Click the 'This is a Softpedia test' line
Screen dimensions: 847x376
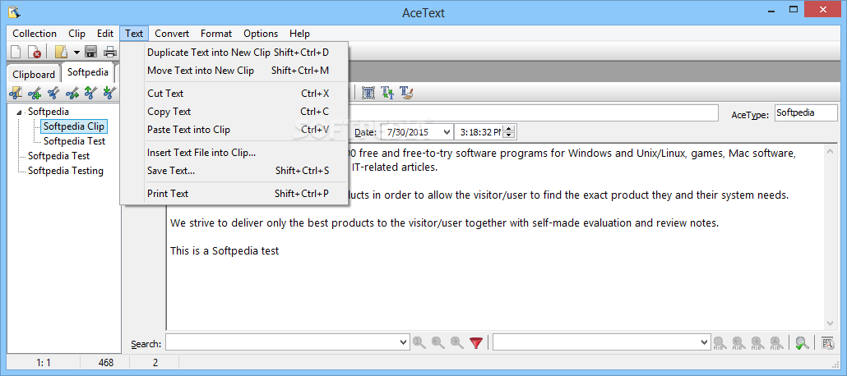(224, 251)
